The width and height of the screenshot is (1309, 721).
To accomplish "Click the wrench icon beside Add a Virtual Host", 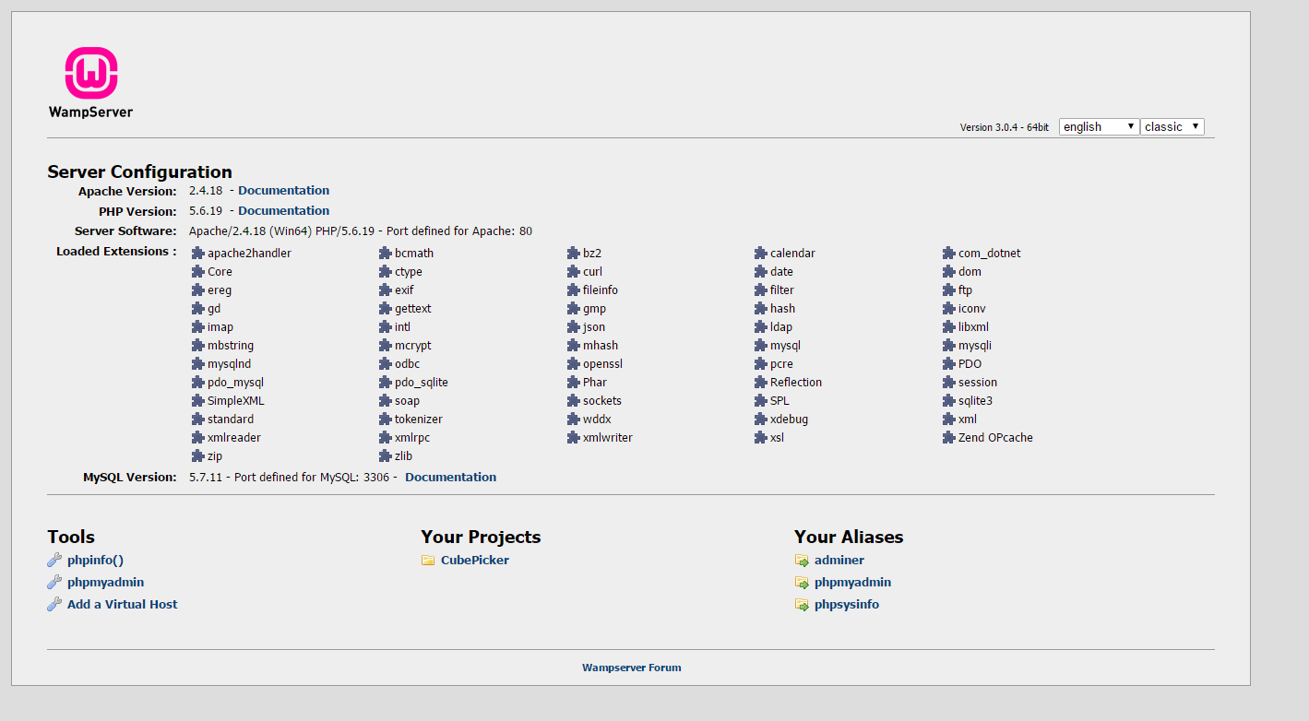I will [x=54, y=604].
